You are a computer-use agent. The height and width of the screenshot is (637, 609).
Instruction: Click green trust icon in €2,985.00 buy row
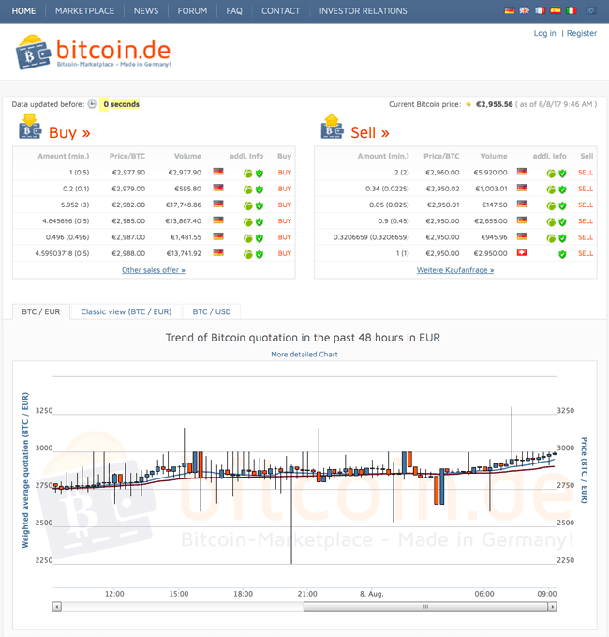[x=248, y=221]
